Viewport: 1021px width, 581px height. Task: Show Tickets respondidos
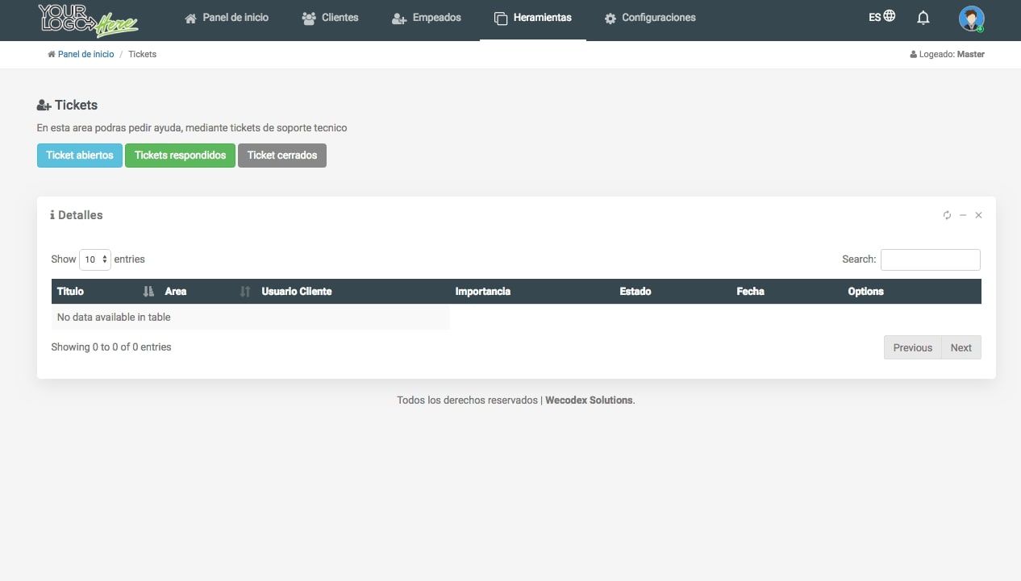point(180,156)
